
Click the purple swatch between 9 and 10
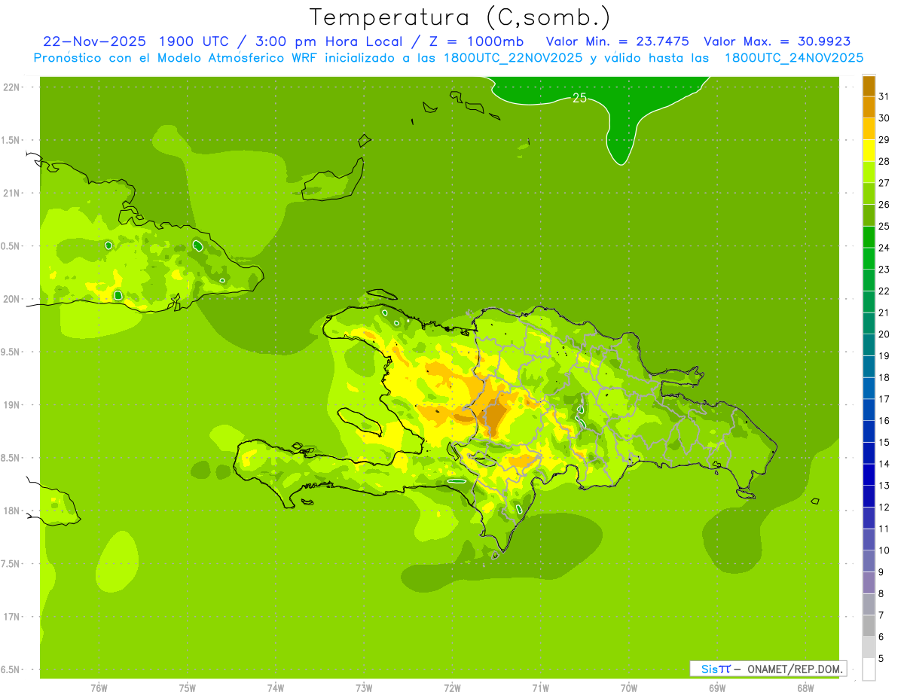coord(869,561)
